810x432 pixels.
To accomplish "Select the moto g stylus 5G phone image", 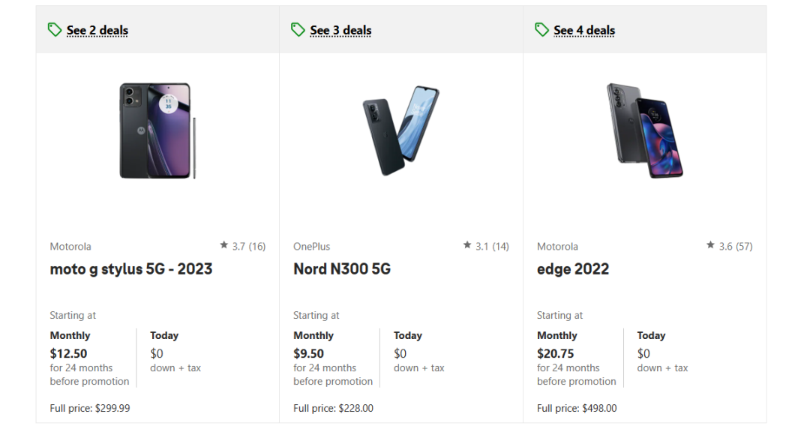I will tap(157, 131).
